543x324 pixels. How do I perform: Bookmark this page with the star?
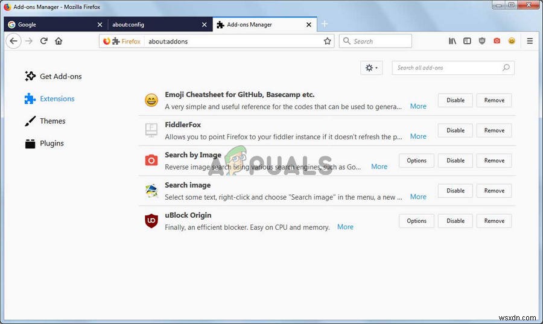point(327,41)
